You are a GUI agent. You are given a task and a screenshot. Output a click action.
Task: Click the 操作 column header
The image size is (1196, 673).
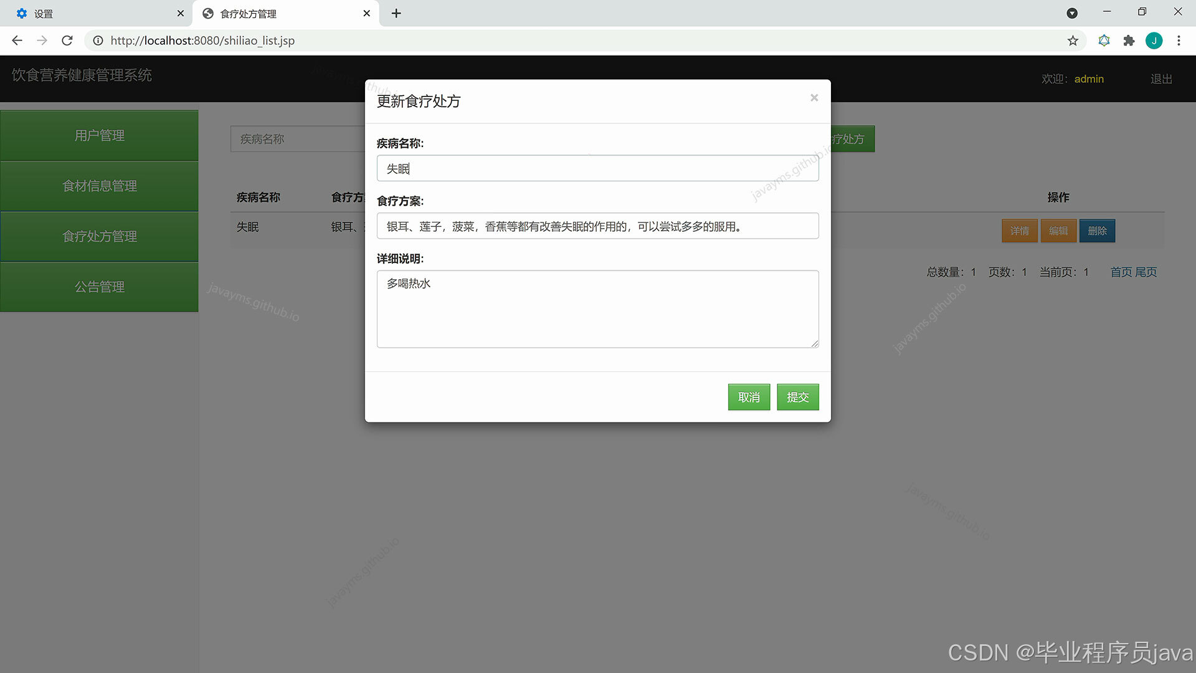pos(1058,197)
